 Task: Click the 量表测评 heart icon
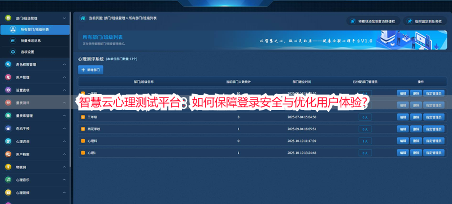(x=8, y=103)
